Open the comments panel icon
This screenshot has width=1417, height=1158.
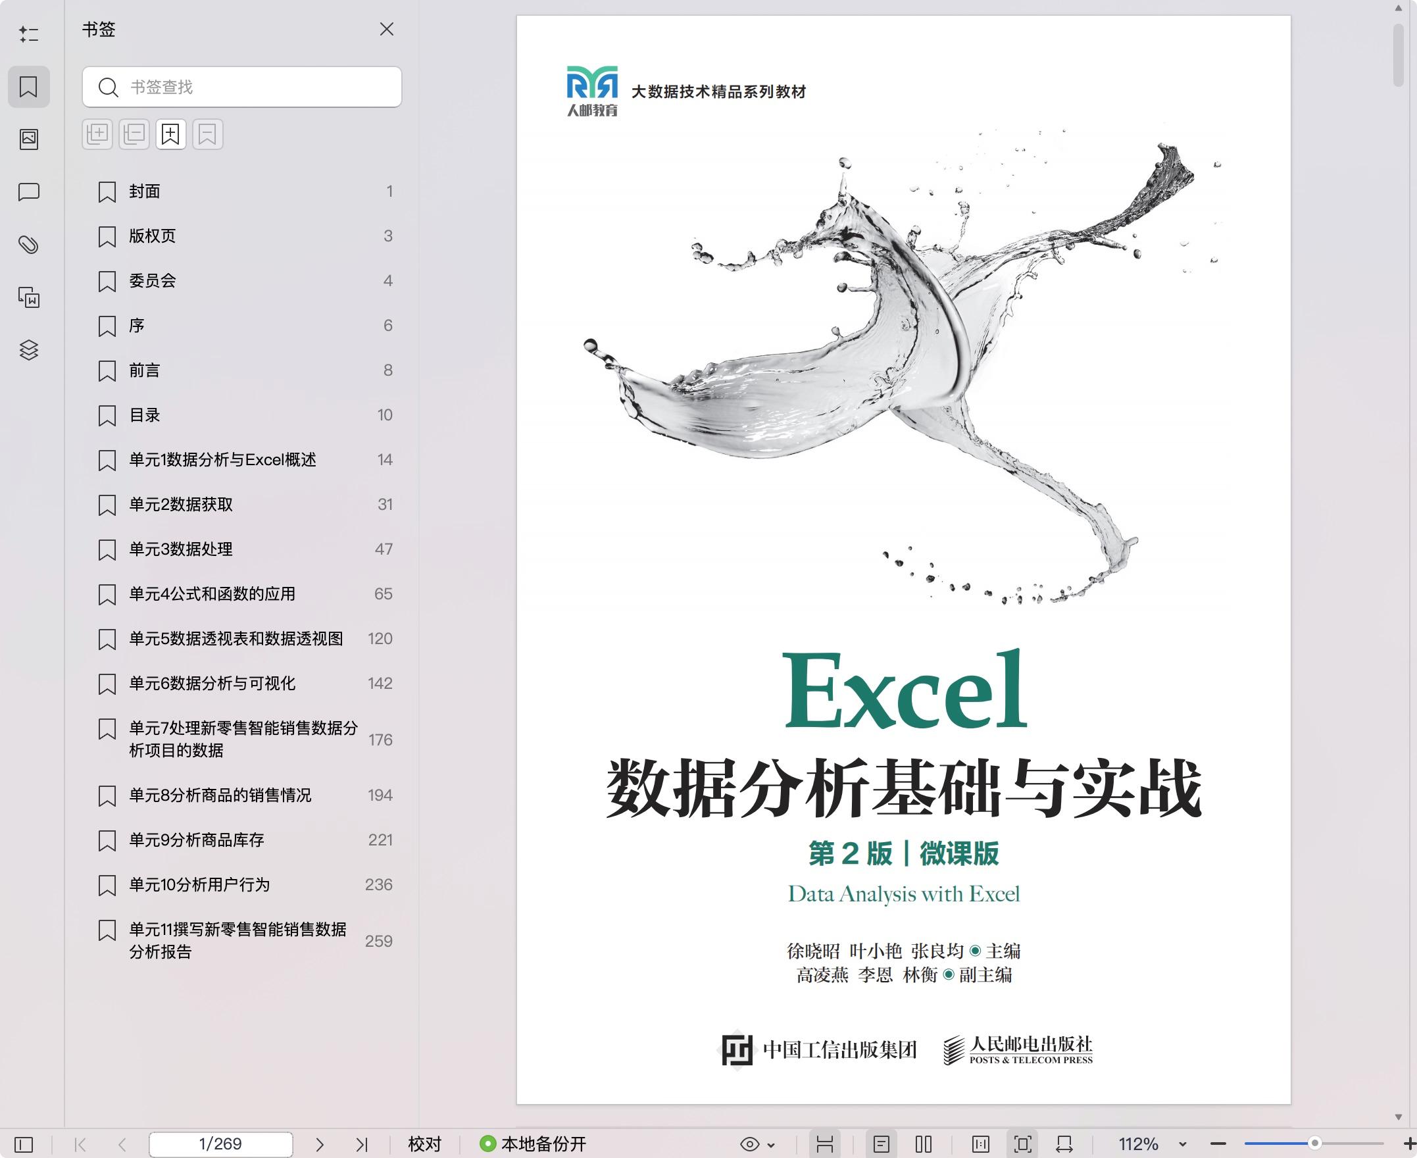coord(29,192)
